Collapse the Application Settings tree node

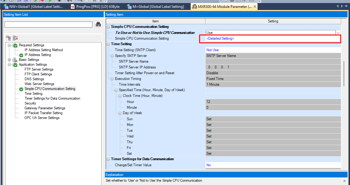9,65
